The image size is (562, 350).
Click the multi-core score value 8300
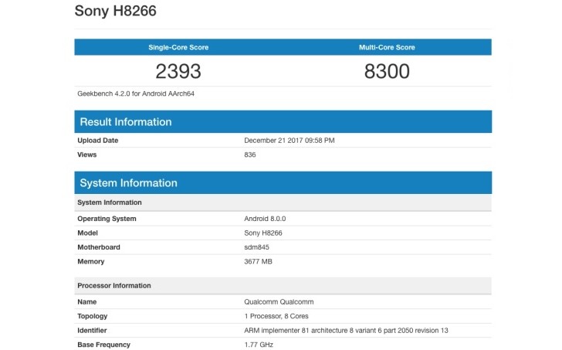click(x=387, y=72)
